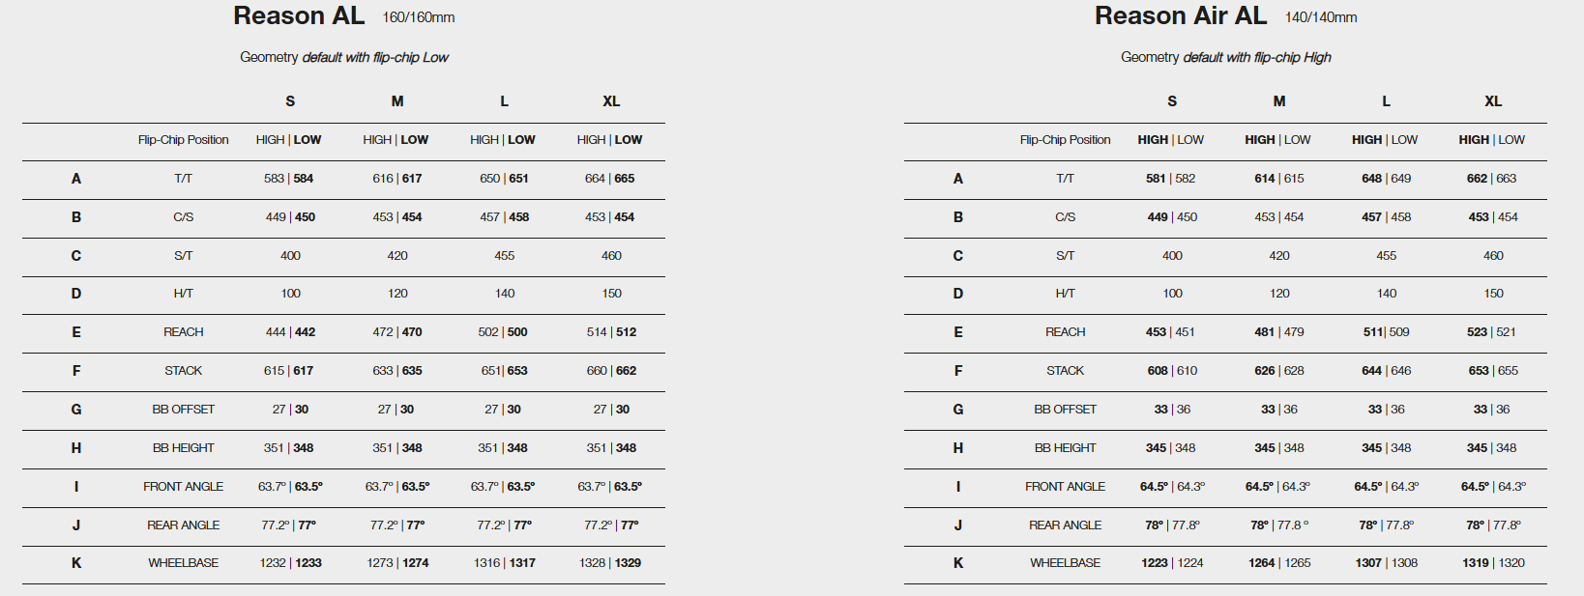Select the S size header in Reason Air AL table
1584x596 pixels.
(1172, 101)
